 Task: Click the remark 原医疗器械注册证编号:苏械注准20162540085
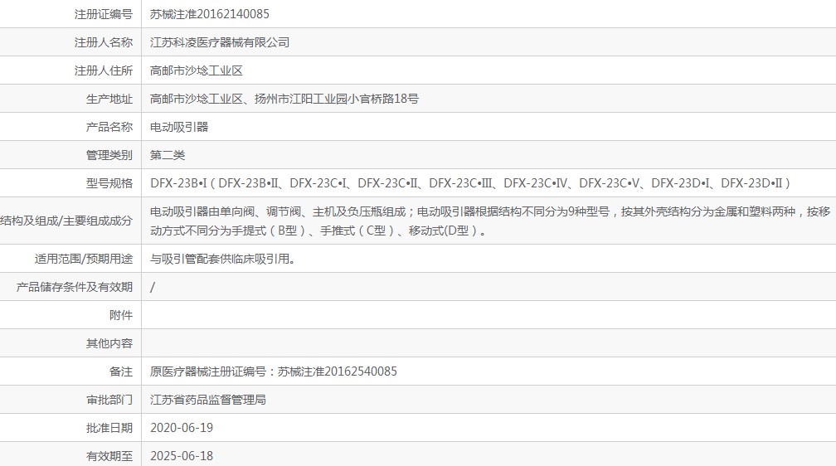pos(274,371)
